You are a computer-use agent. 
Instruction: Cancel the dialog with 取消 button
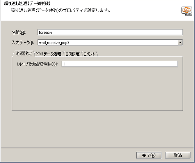[178, 155]
